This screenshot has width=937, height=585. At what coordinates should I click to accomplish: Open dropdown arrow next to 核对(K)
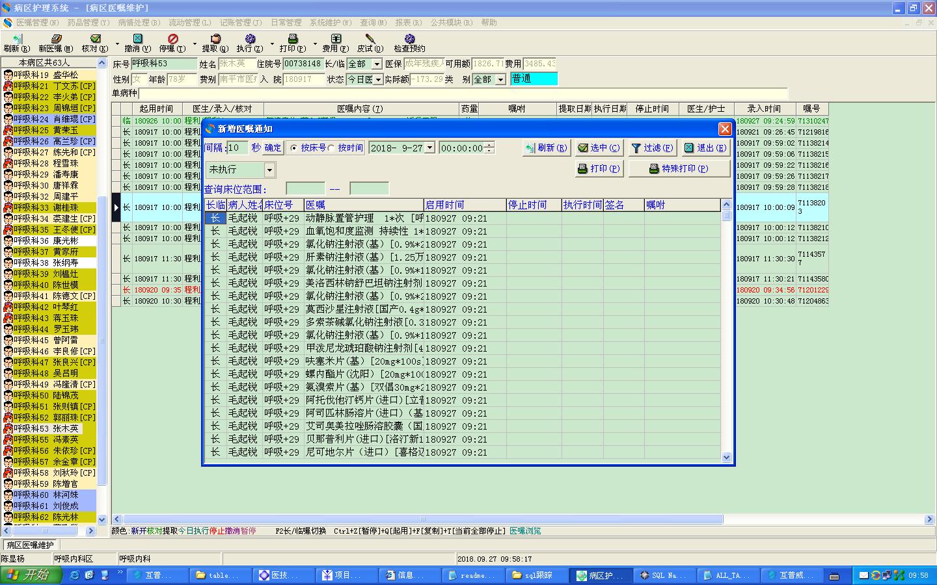click(x=117, y=44)
